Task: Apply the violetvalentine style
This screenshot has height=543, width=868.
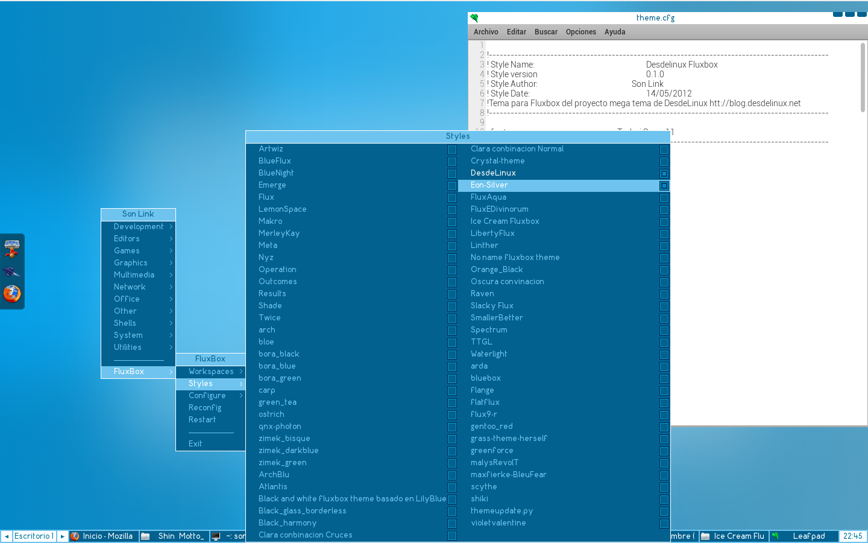Action: click(x=564, y=523)
